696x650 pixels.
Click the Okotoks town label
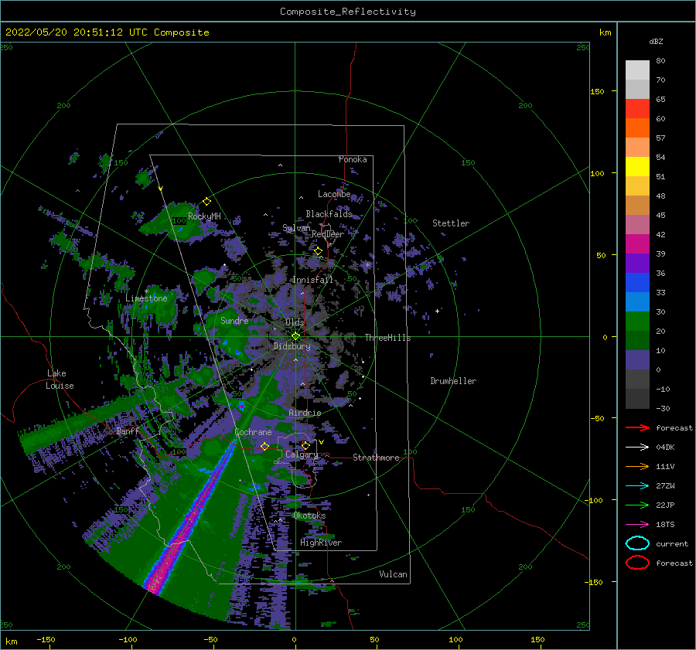[x=309, y=516]
